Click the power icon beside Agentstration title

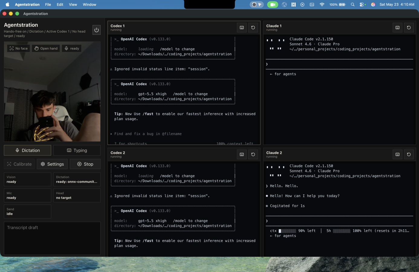[96, 30]
